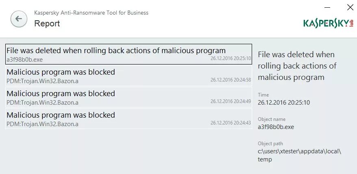This screenshot has height=174, width=357.
Task: Click the back arrow button
Action: [x=19, y=19]
